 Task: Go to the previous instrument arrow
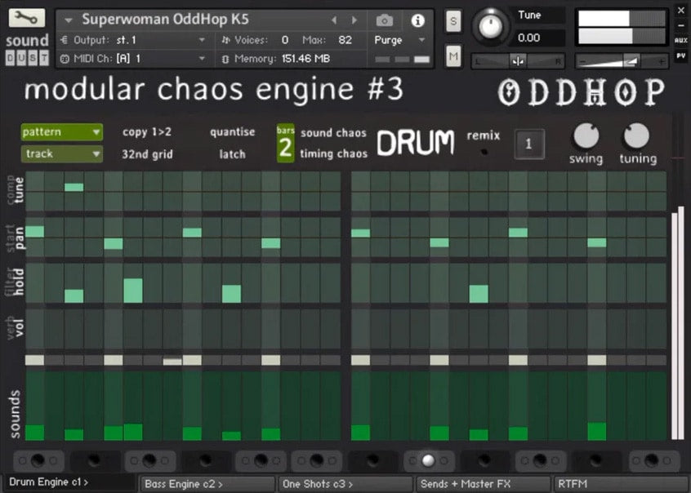pos(334,20)
